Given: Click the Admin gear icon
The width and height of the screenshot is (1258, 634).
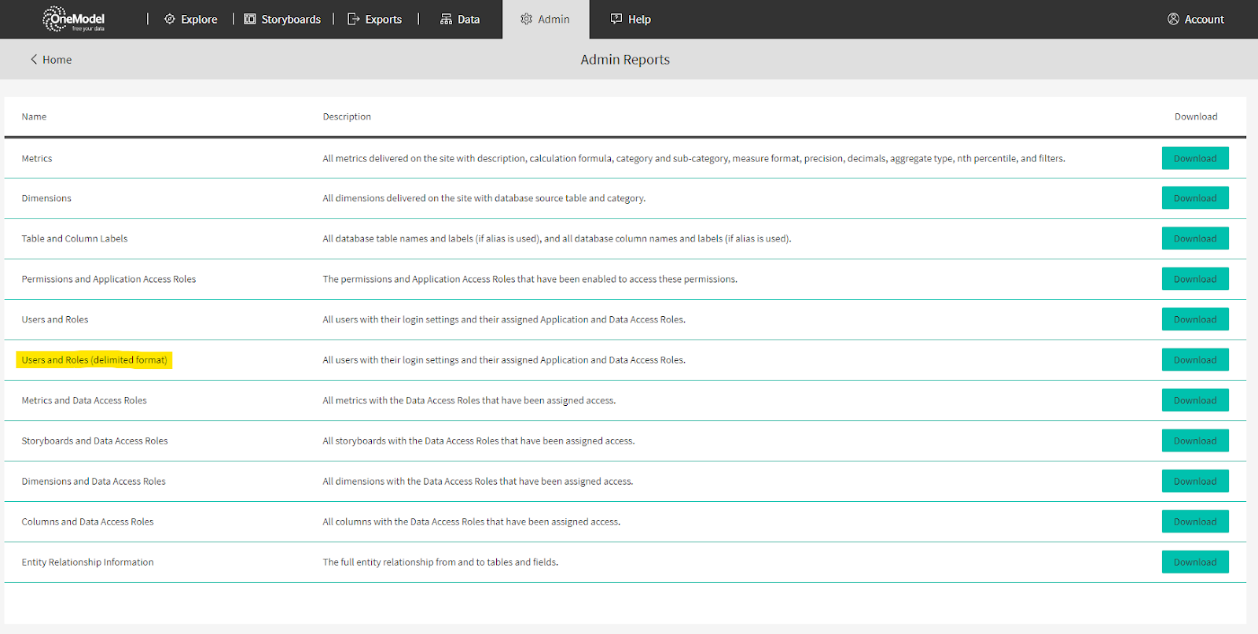Looking at the screenshot, I should click(x=526, y=19).
